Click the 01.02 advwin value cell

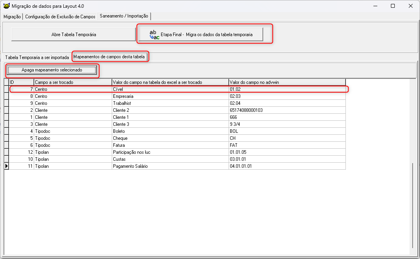[287, 89]
